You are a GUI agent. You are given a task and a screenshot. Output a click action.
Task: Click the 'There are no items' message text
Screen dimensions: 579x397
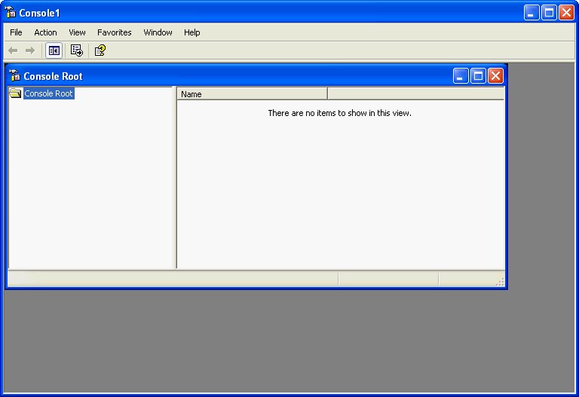340,113
